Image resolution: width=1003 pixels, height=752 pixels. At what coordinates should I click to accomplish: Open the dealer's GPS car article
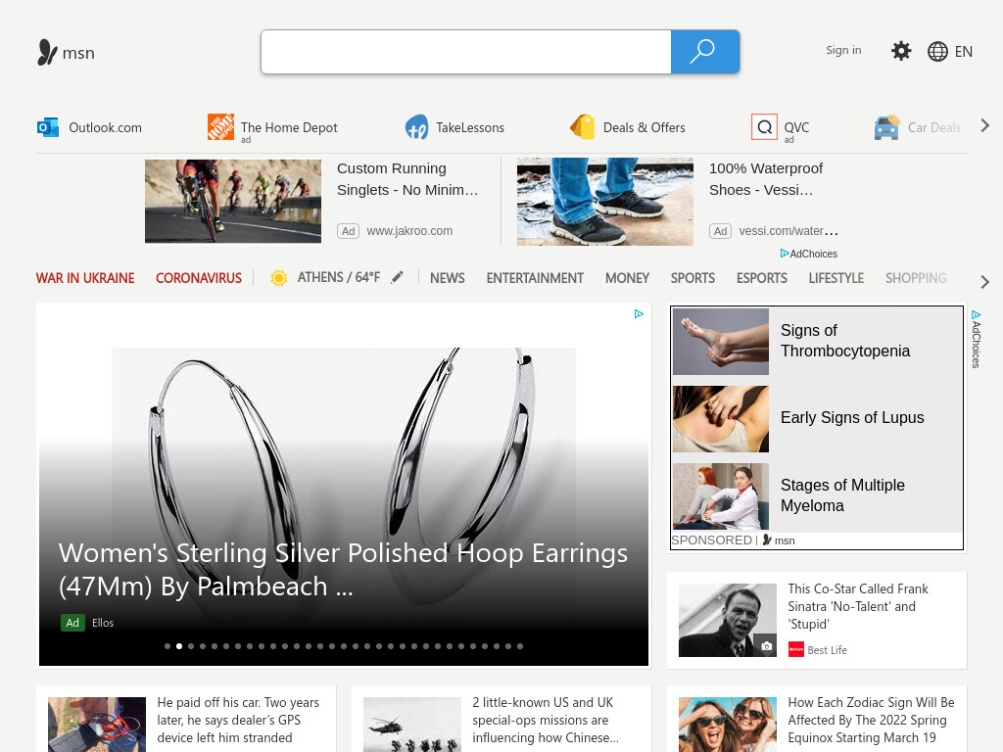[238, 720]
